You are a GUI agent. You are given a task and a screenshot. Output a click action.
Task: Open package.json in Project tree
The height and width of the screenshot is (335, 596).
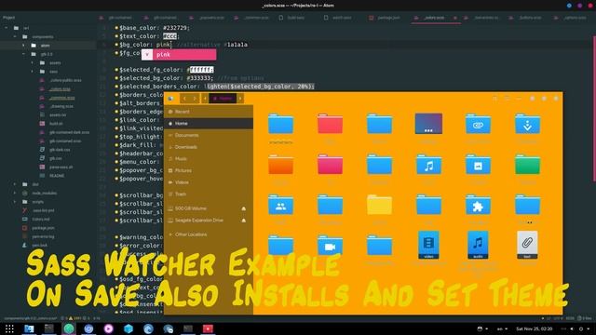43,228
